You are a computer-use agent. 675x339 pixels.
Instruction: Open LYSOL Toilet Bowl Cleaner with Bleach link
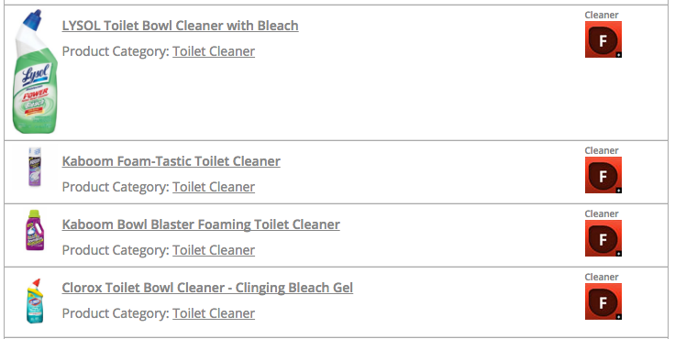pos(180,26)
